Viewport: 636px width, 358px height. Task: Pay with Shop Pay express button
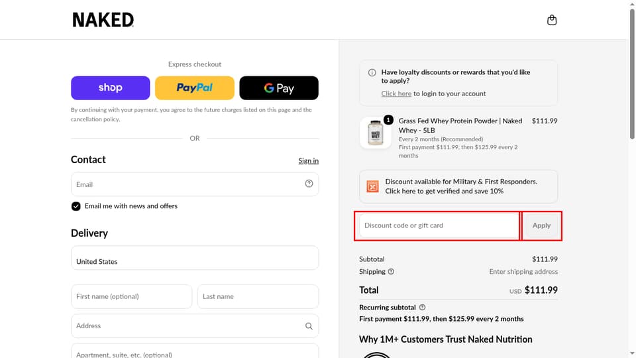[x=111, y=88]
